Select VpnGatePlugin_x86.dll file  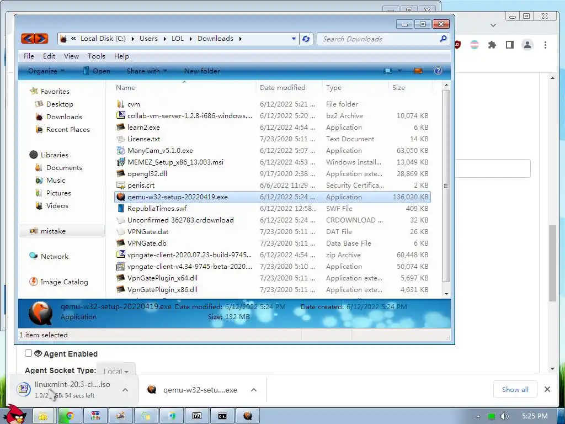tap(162, 289)
